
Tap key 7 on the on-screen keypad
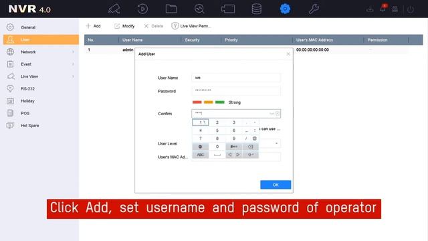(x=201, y=139)
